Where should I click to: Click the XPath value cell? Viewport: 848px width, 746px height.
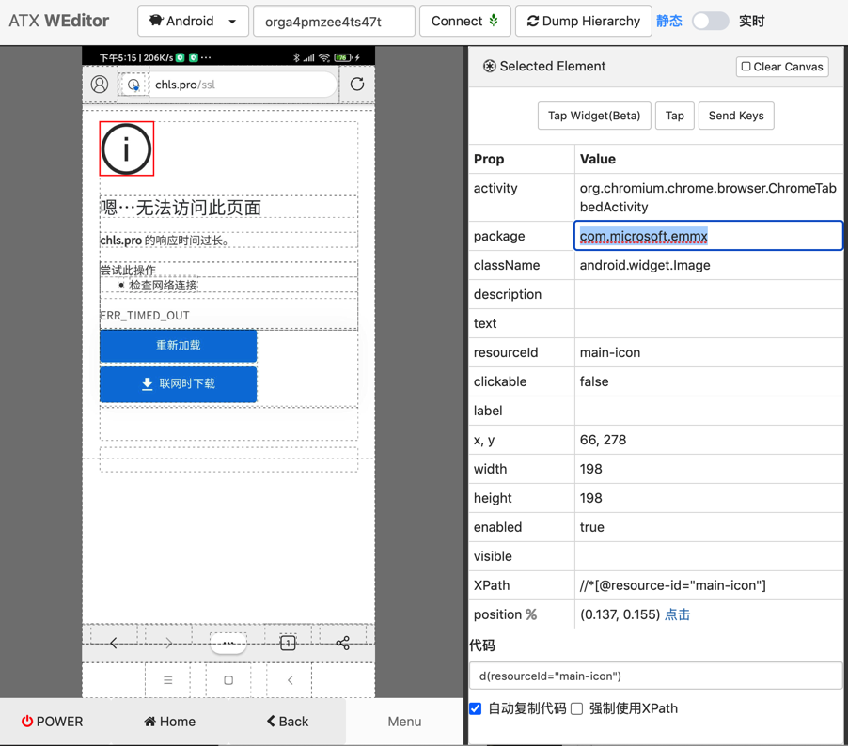click(709, 585)
